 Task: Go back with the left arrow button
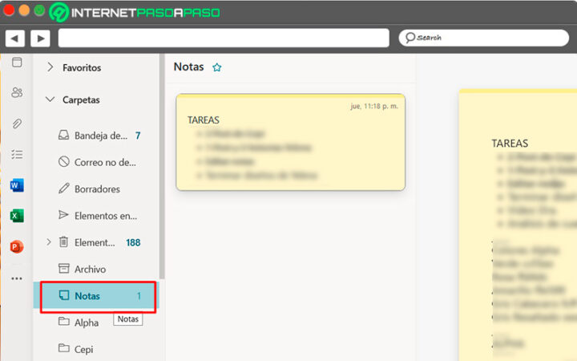14,39
